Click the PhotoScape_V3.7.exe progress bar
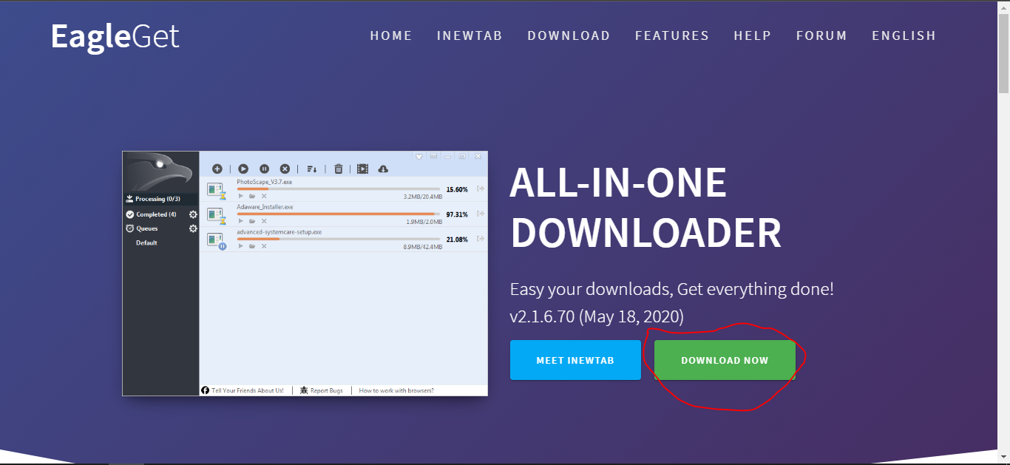Image resolution: width=1010 pixels, height=465 pixels. point(339,189)
